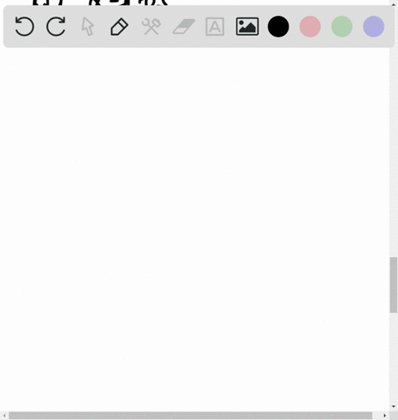Pick the green ink color
398x420 pixels.
point(342,27)
